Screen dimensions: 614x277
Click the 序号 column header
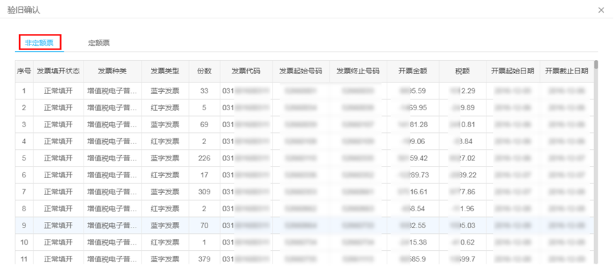(x=24, y=71)
